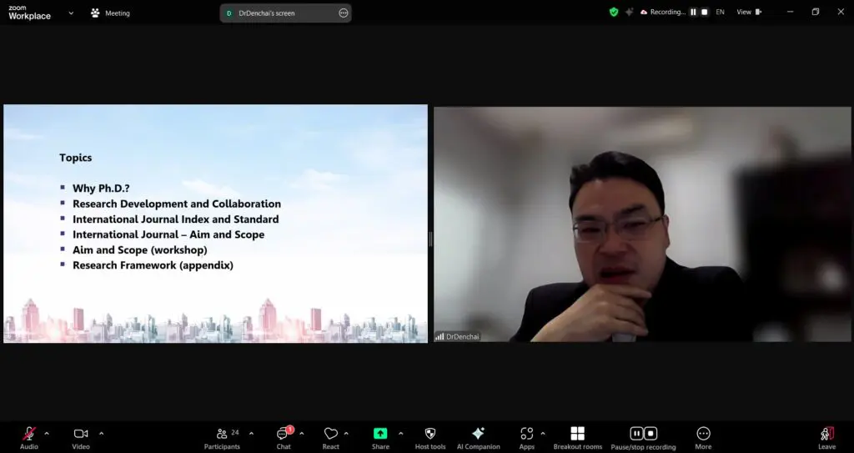Expand audio options arrow next to Audio
Viewport: 854px width, 453px height.
pyautogui.click(x=47, y=434)
